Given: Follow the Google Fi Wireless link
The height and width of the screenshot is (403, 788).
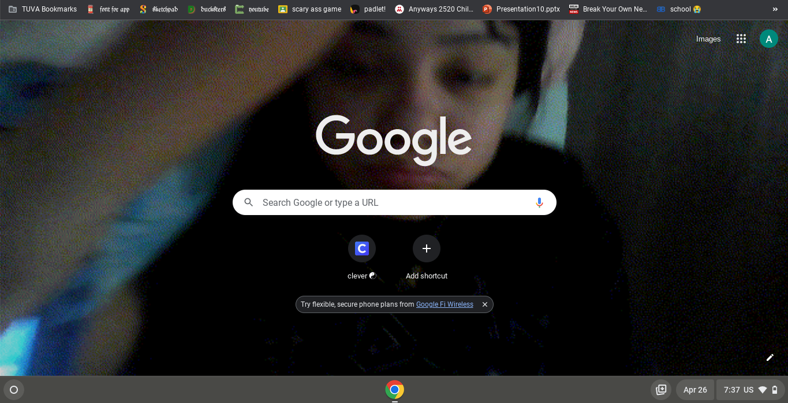Looking at the screenshot, I should click(445, 304).
